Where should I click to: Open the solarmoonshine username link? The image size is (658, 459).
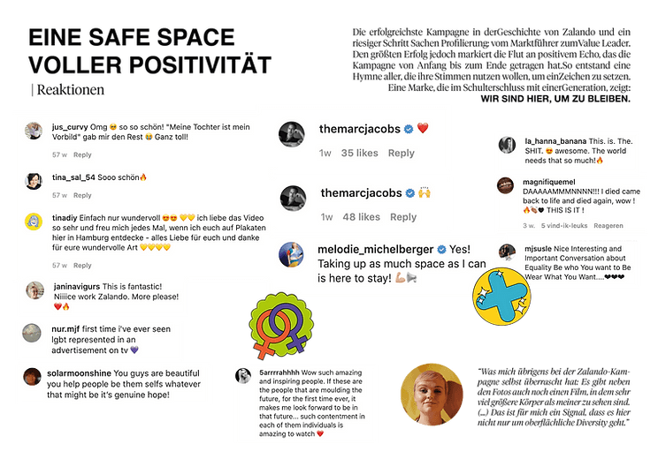click(x=79, y=373)
